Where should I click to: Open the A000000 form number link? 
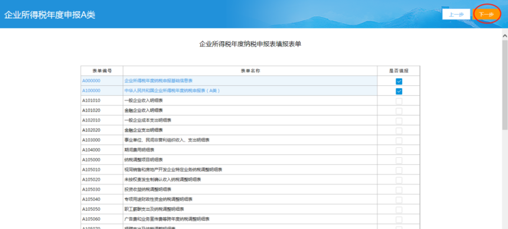coord(91,81)
